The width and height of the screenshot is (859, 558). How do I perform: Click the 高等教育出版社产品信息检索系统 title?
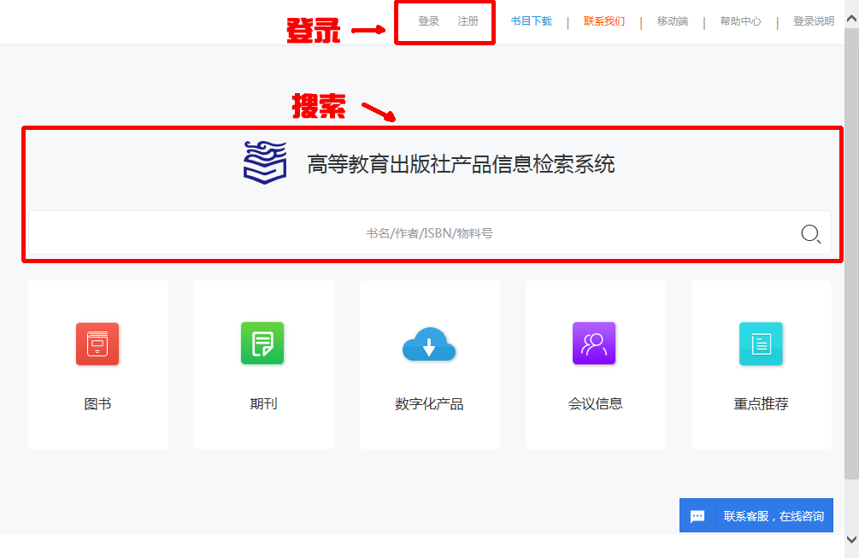(x=462, y=164)
